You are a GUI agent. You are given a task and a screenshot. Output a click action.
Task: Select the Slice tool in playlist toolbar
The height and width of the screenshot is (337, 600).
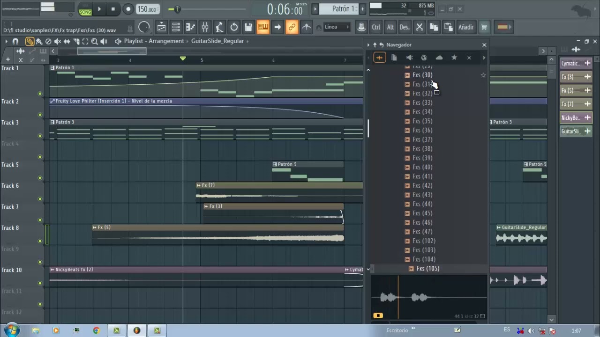point(76,41)
